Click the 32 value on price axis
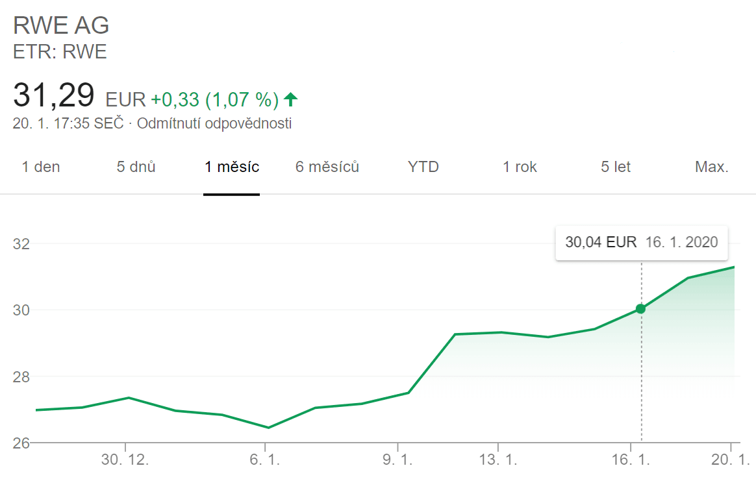 21,244
